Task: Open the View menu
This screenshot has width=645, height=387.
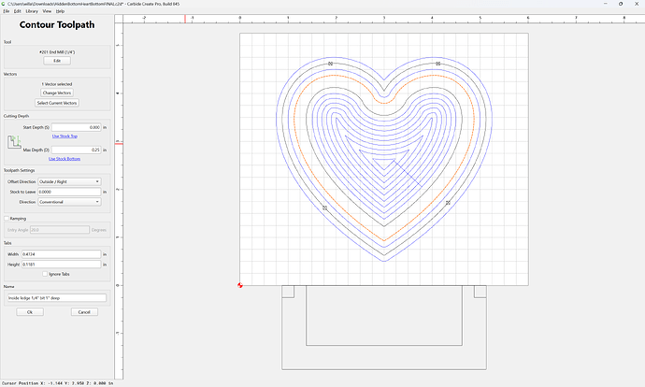Action: point(48,11)
